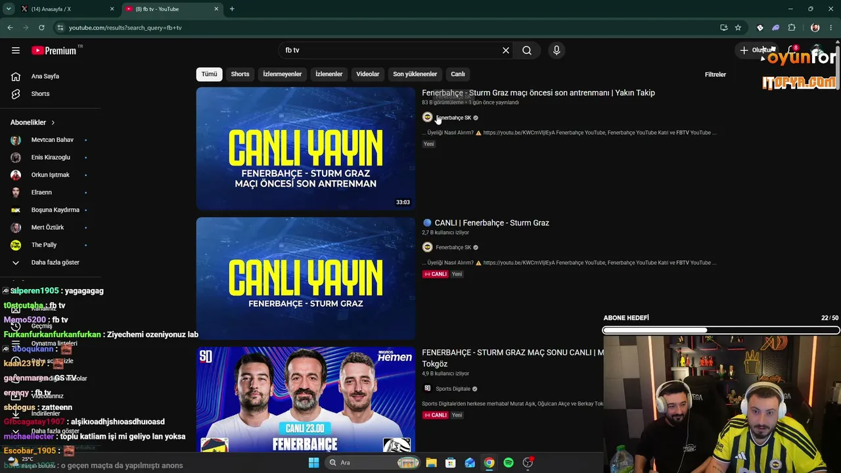Select the İzlenmeyenler filter chip
841x473 pixels.
pyautogui.click(x=283, y=74)
